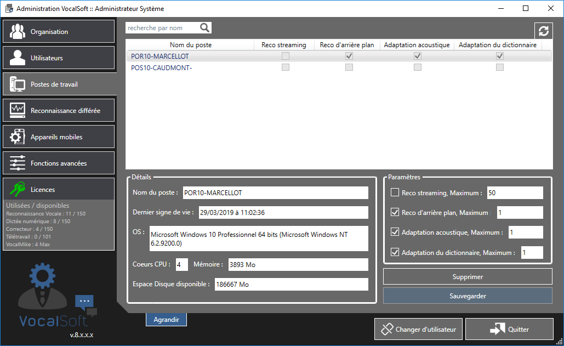564x346 pixels.
Task: Toggle Reco streaming for POS10-CAUDMONT- row
Action: (x=286, y=67)
